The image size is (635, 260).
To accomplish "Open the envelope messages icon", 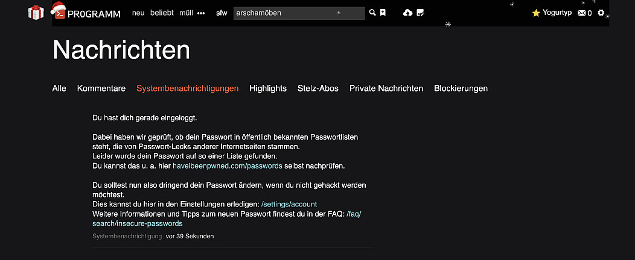I will pyautogui.click(x=581, y=13).
